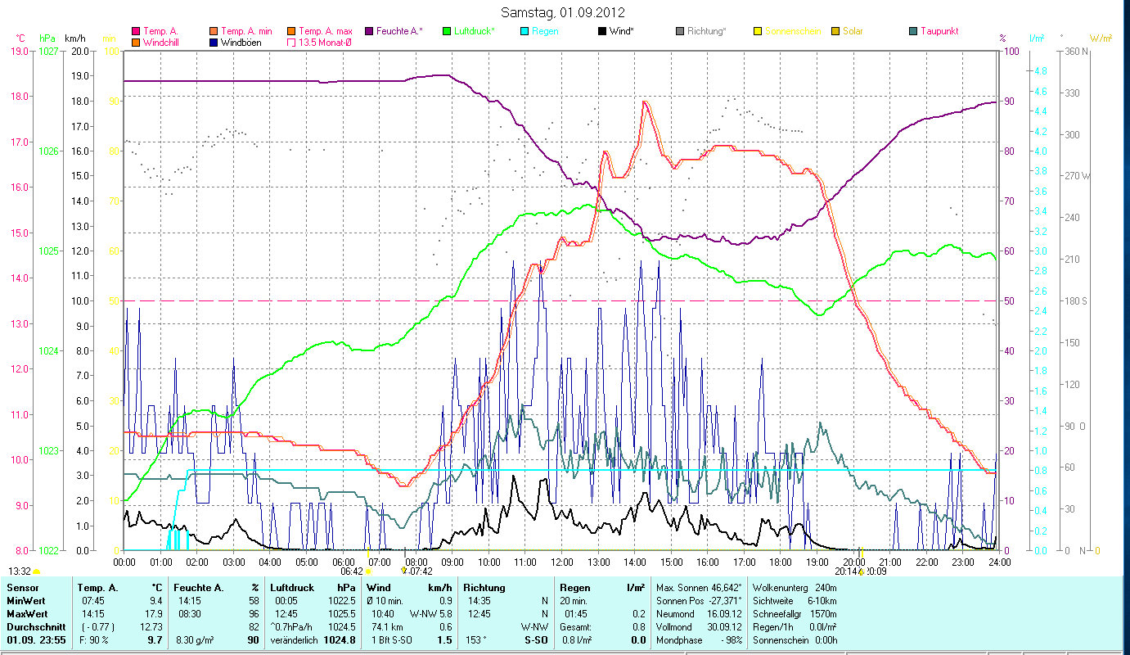This screenshot has height=655, width=1130.
Task: Click the l/m² axis unit label
Action: point(1037,38)
